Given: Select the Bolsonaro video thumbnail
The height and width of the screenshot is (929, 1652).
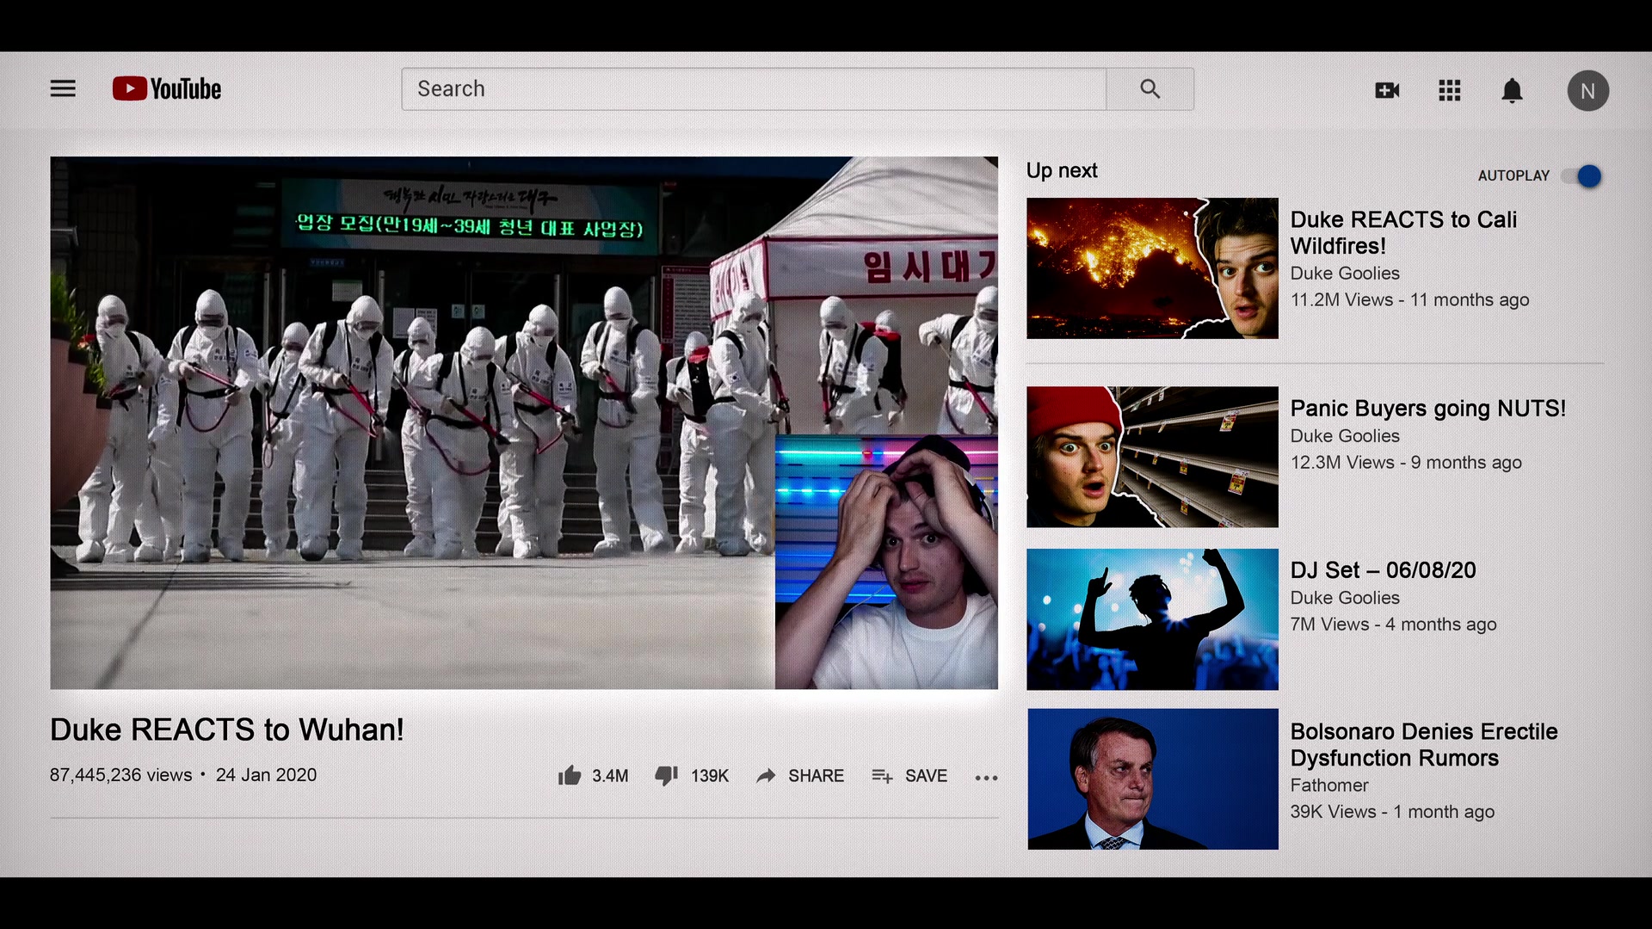Looking at the screenshot, I should click(x=1152, y=779).
